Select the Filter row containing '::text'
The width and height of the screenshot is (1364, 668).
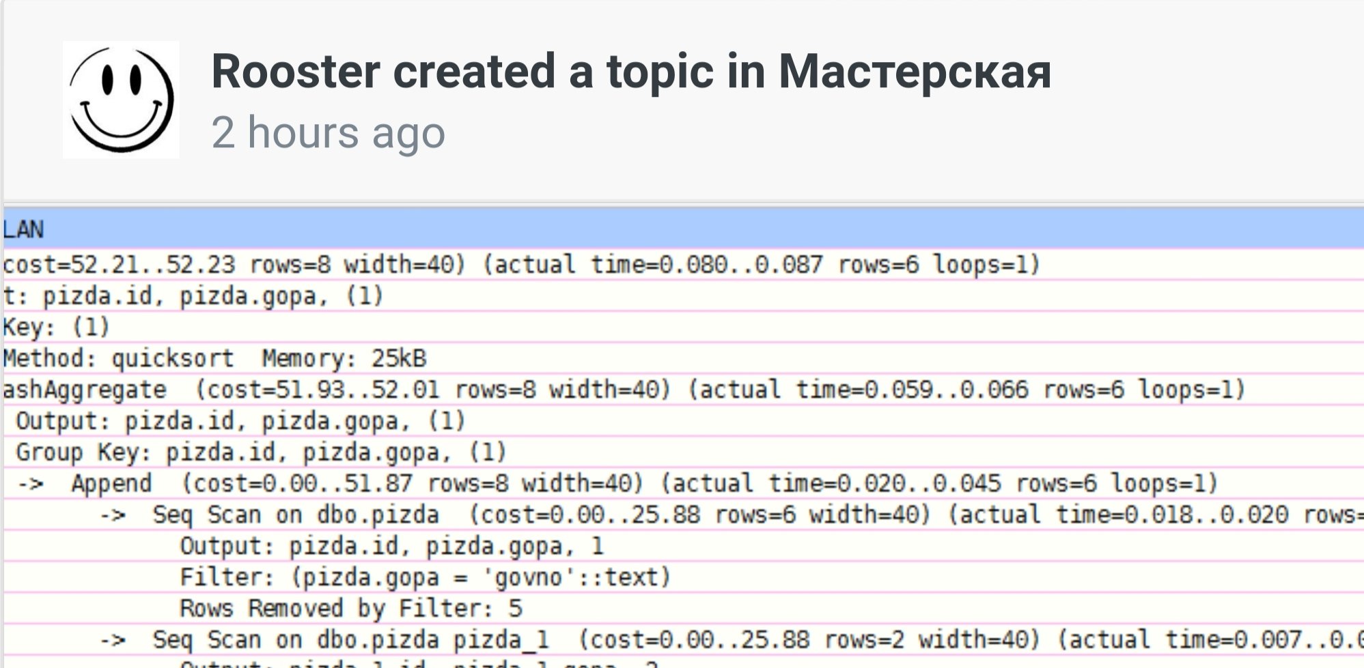(425, 578)
